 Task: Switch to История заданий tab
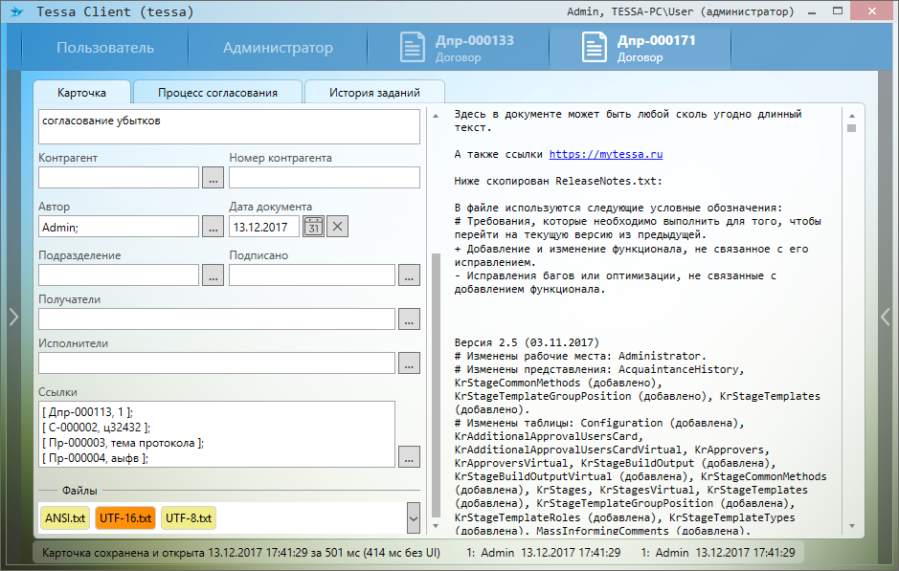(374, 92)
